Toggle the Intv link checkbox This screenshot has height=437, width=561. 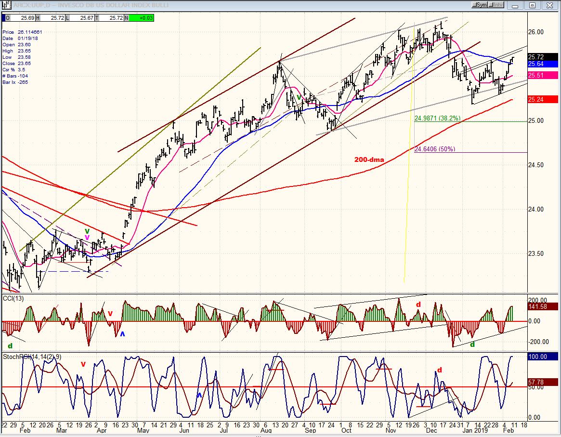(x=496, y=5)
